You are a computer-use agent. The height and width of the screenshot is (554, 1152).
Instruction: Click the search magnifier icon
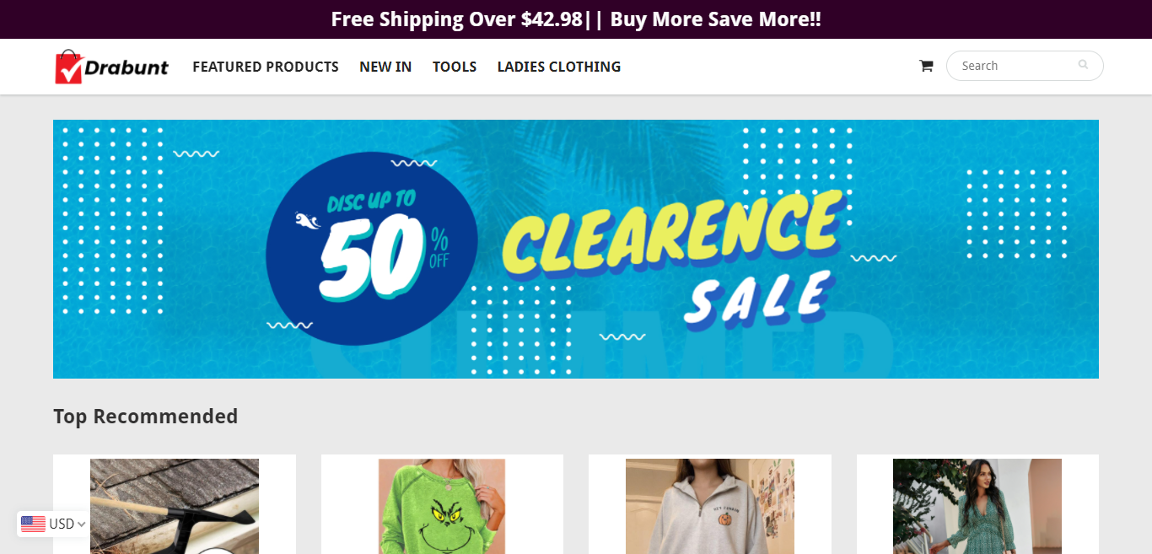point(1083,65)
